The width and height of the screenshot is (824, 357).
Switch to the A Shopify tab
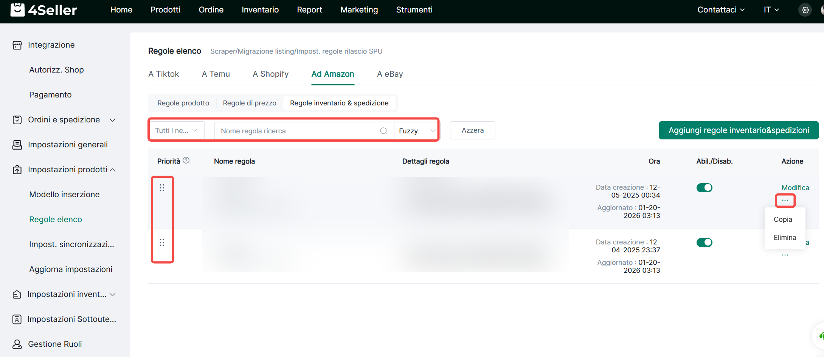pos(270,74)
